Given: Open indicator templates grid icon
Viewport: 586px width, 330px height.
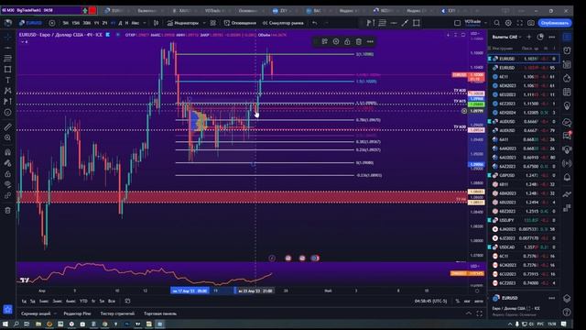Looking at the screenshot, I should tap(213, 23).
